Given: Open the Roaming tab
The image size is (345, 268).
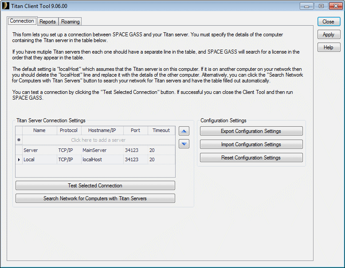Looking at the screenshot, I should point(71,22).
